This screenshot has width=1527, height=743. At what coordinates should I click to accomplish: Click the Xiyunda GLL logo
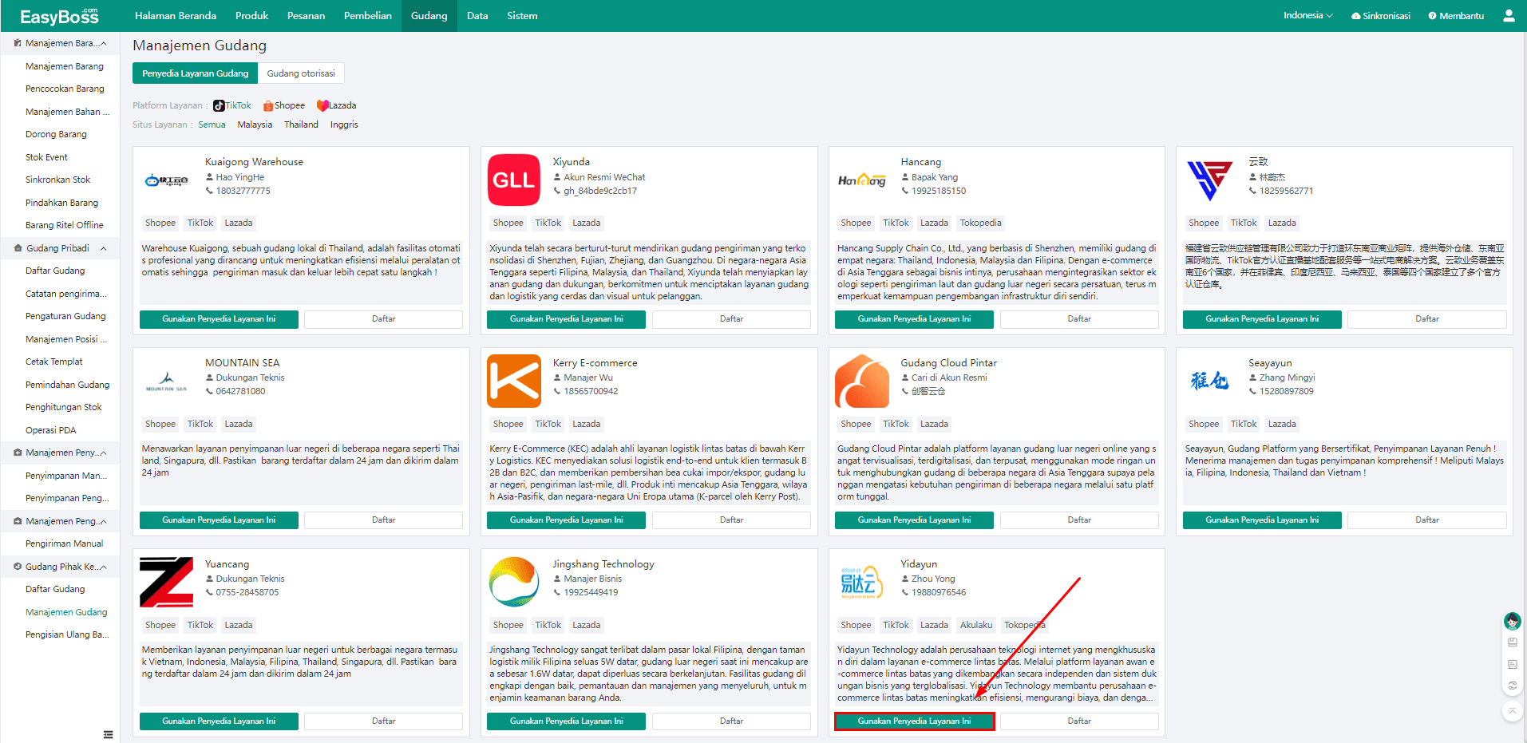(x=513, y=180)
